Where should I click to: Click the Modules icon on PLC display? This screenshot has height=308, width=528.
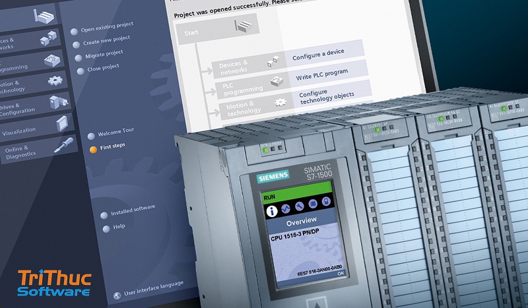[315, 207]
